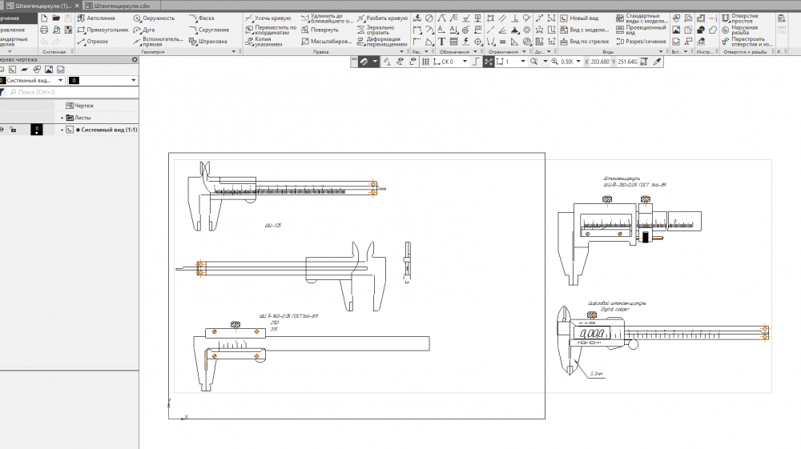
Task: Close the Штангенциркули (1) document tab
Action: pyautogui.click(x=77, y=6)
